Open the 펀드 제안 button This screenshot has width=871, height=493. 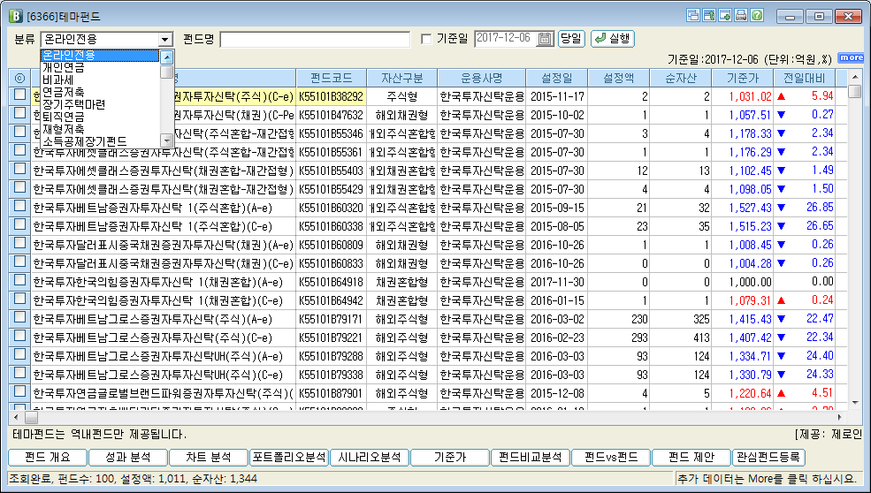pos(691,458)
